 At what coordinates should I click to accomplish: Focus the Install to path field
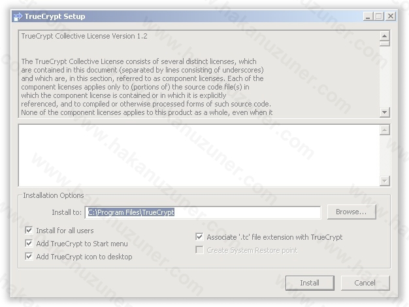point(203,212)
